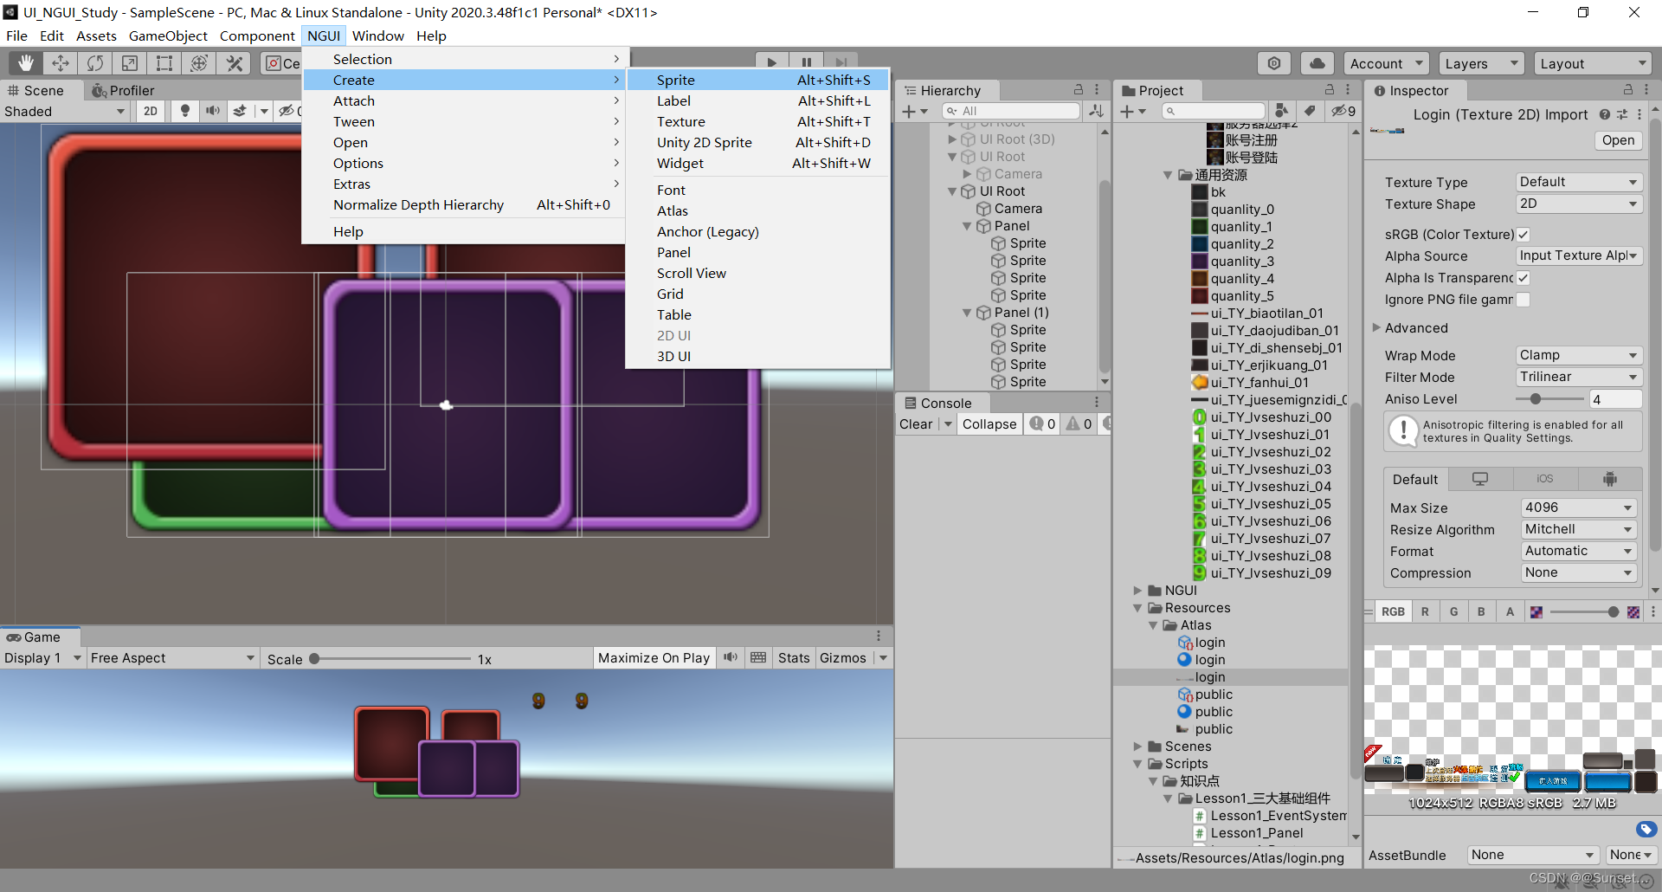Click Project search by label icon
The image size is (1662, 892).
[1310, 111]
